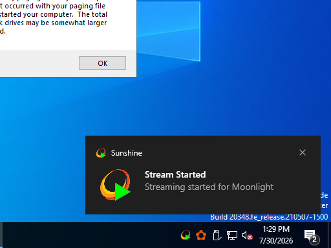Image resolution: width=331 pixels, height=248 pixels.
Task: Click the orange flower-shaped tray icon
Action: click(201, 235)
